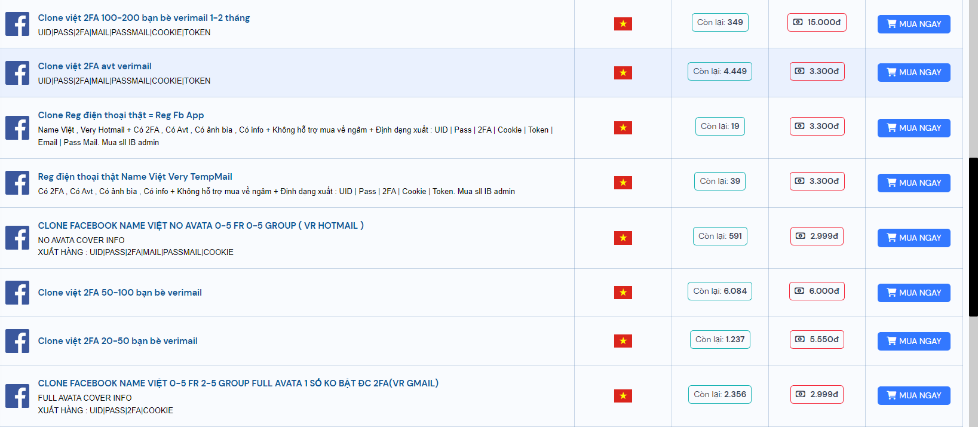Click MUA NGAY for 'Clone việt 2FA avt verimail'

point(913,72)
